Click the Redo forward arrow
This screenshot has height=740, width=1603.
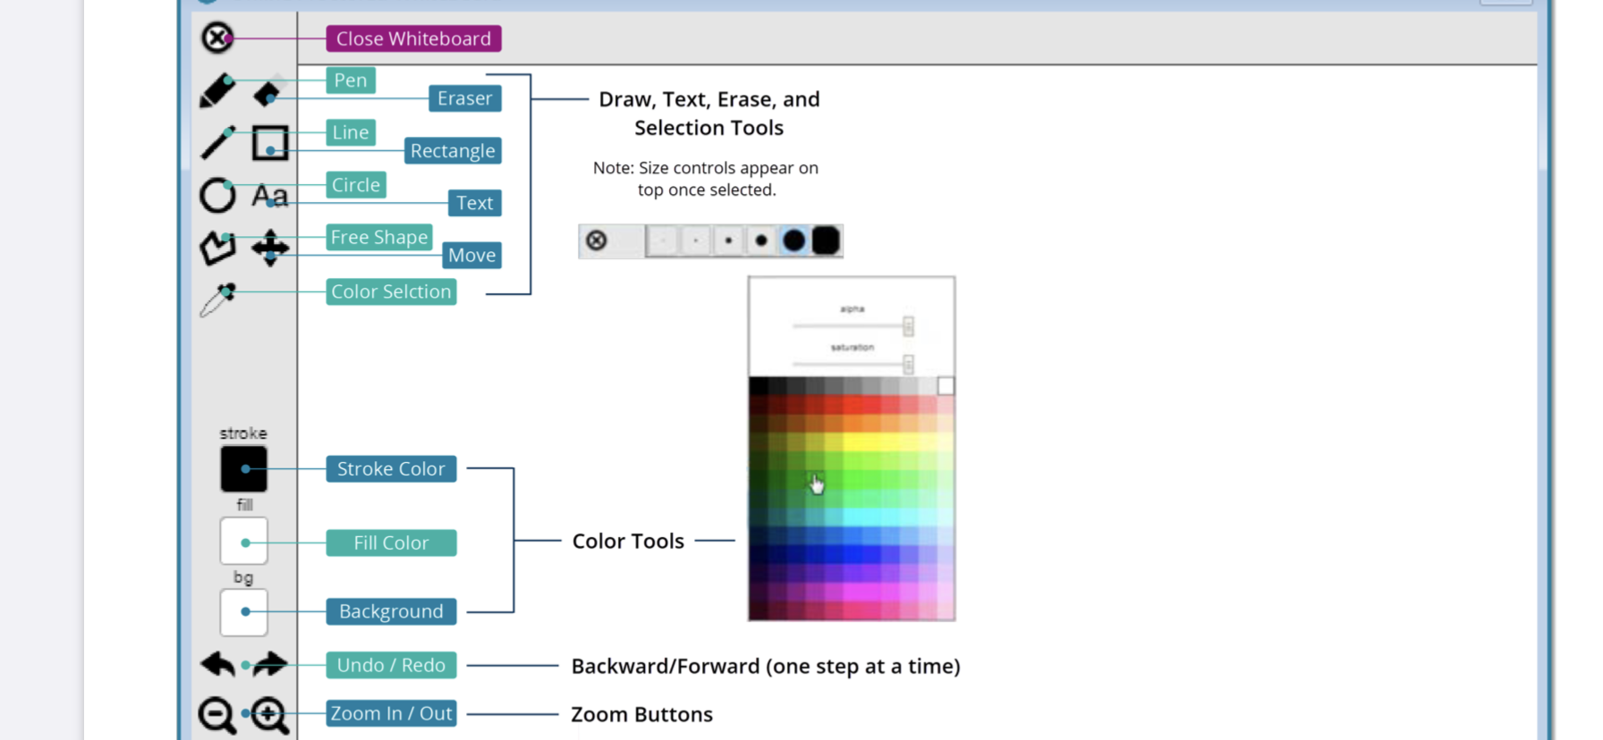pyautogui.click(x=269, y=664)
